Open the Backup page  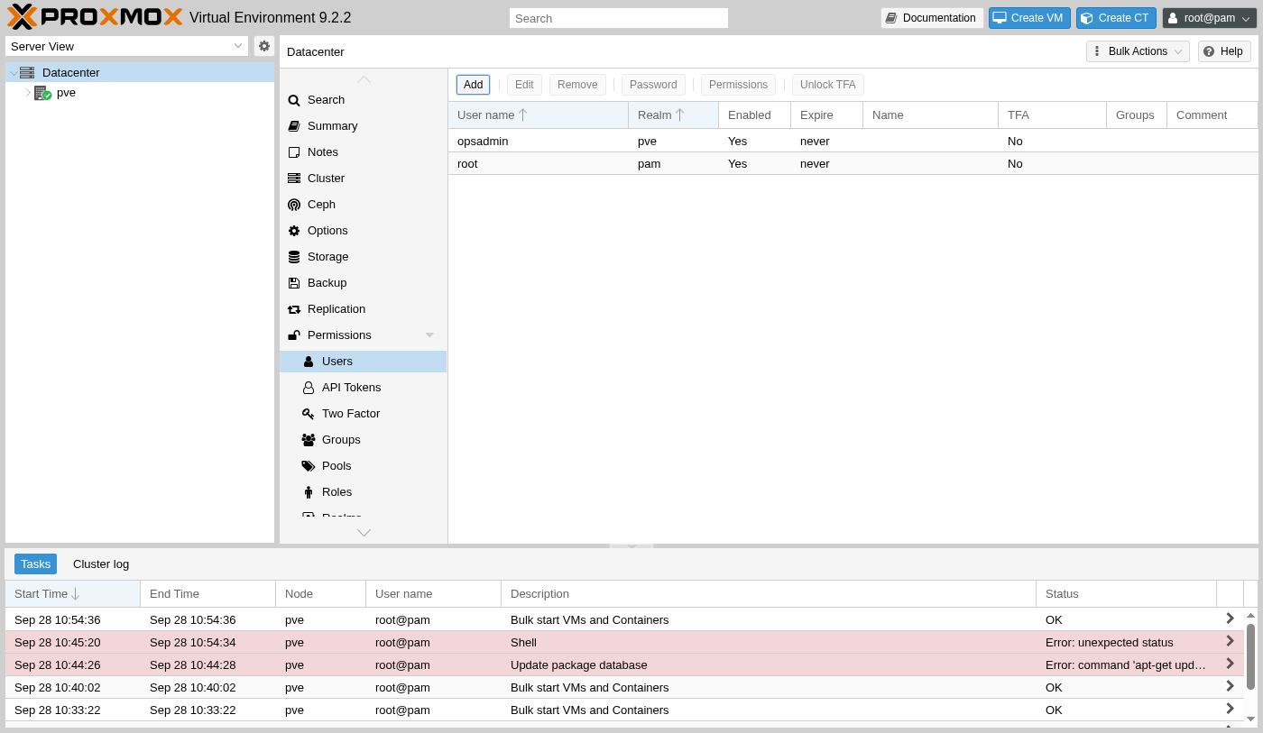[x=363, y=283]
